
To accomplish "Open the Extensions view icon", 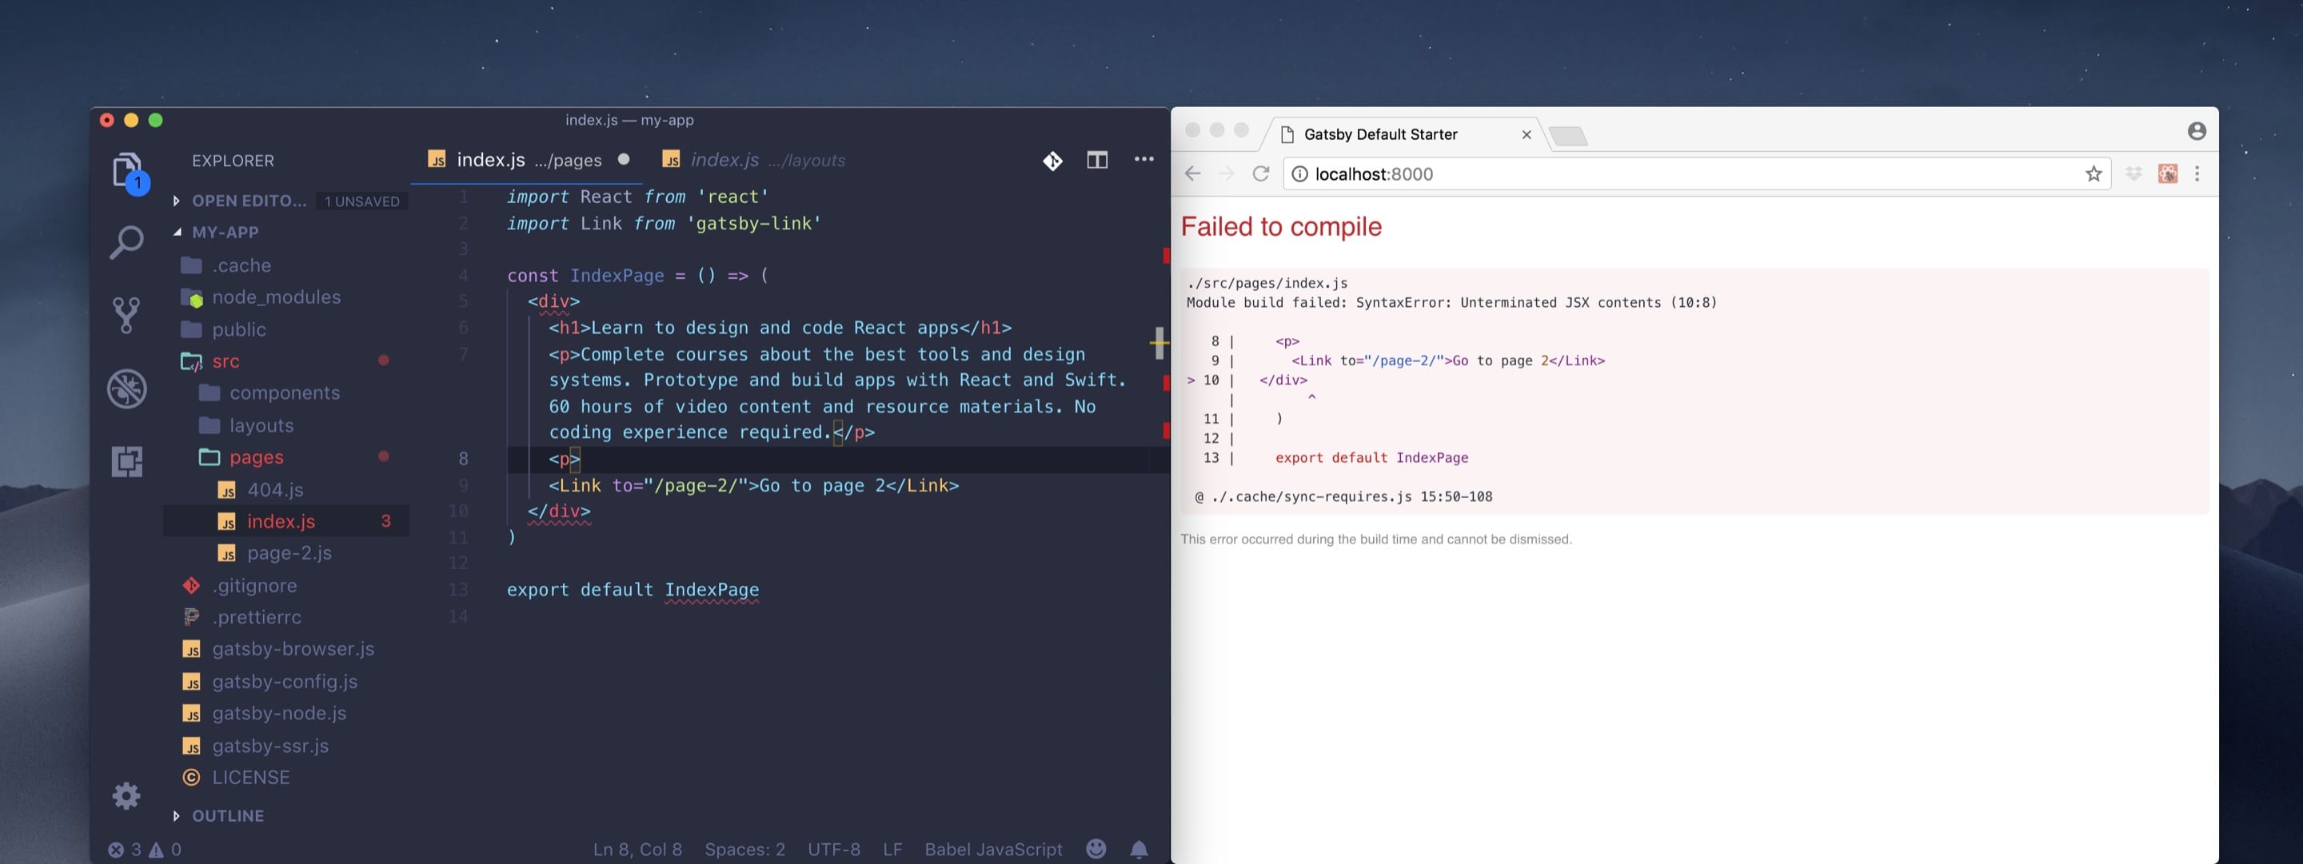I will tap(126, 462).
